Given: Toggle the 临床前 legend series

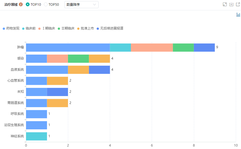Looking at the screenshot, I should pyautogui.click(x=29, y=28).
